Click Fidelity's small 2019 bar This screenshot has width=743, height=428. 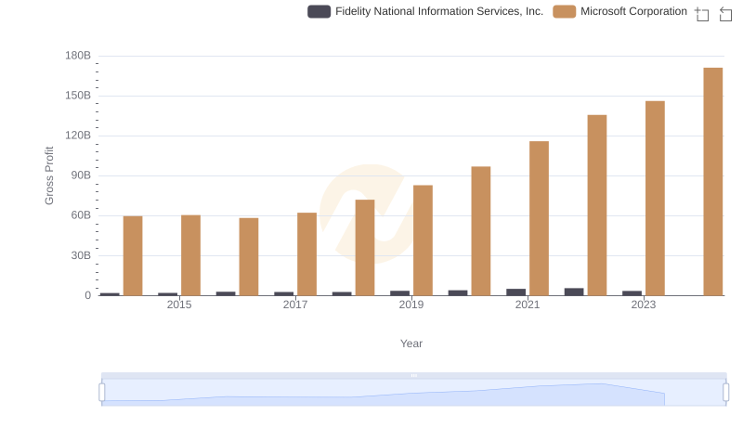coord(399,293)
